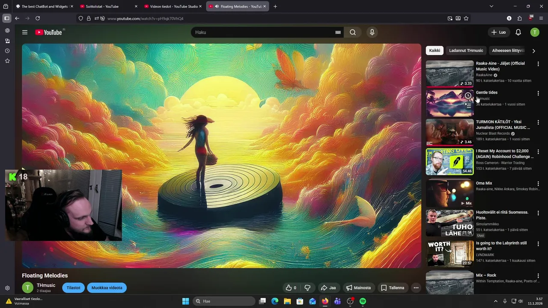Open the YouTube guide hamburger menu
Screen dimensions: 548x308
pos(25,32)
